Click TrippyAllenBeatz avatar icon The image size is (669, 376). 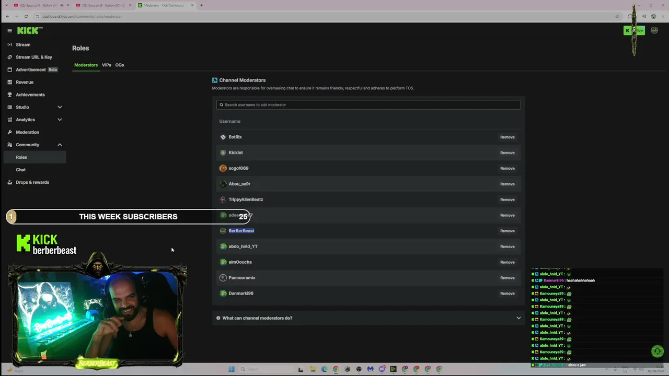tap(223, 200)
